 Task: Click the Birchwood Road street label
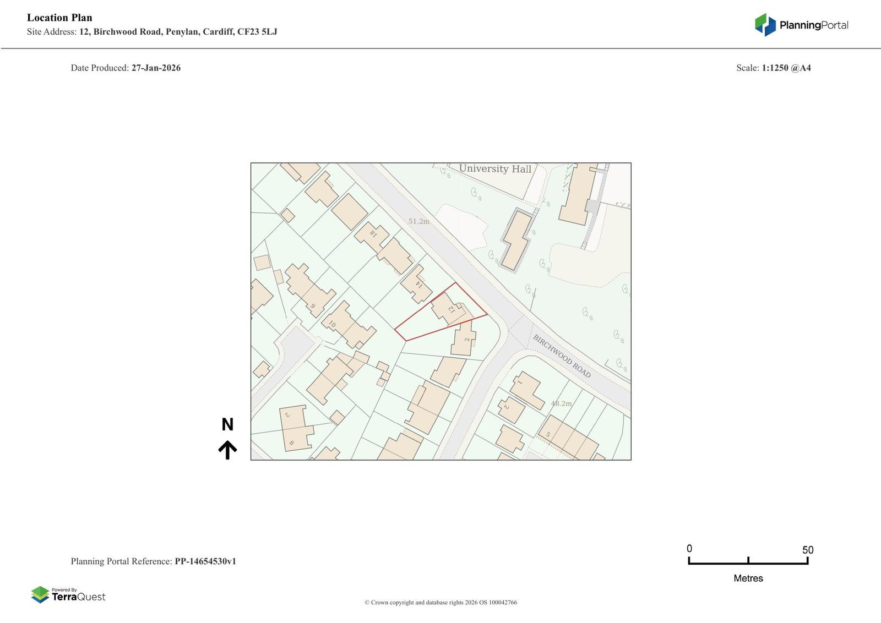pos(561,356)
